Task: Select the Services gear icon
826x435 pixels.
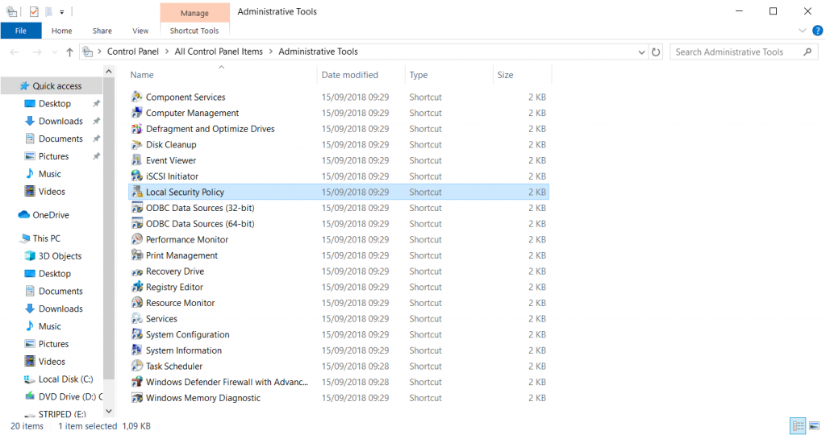Action: (137, 318)
